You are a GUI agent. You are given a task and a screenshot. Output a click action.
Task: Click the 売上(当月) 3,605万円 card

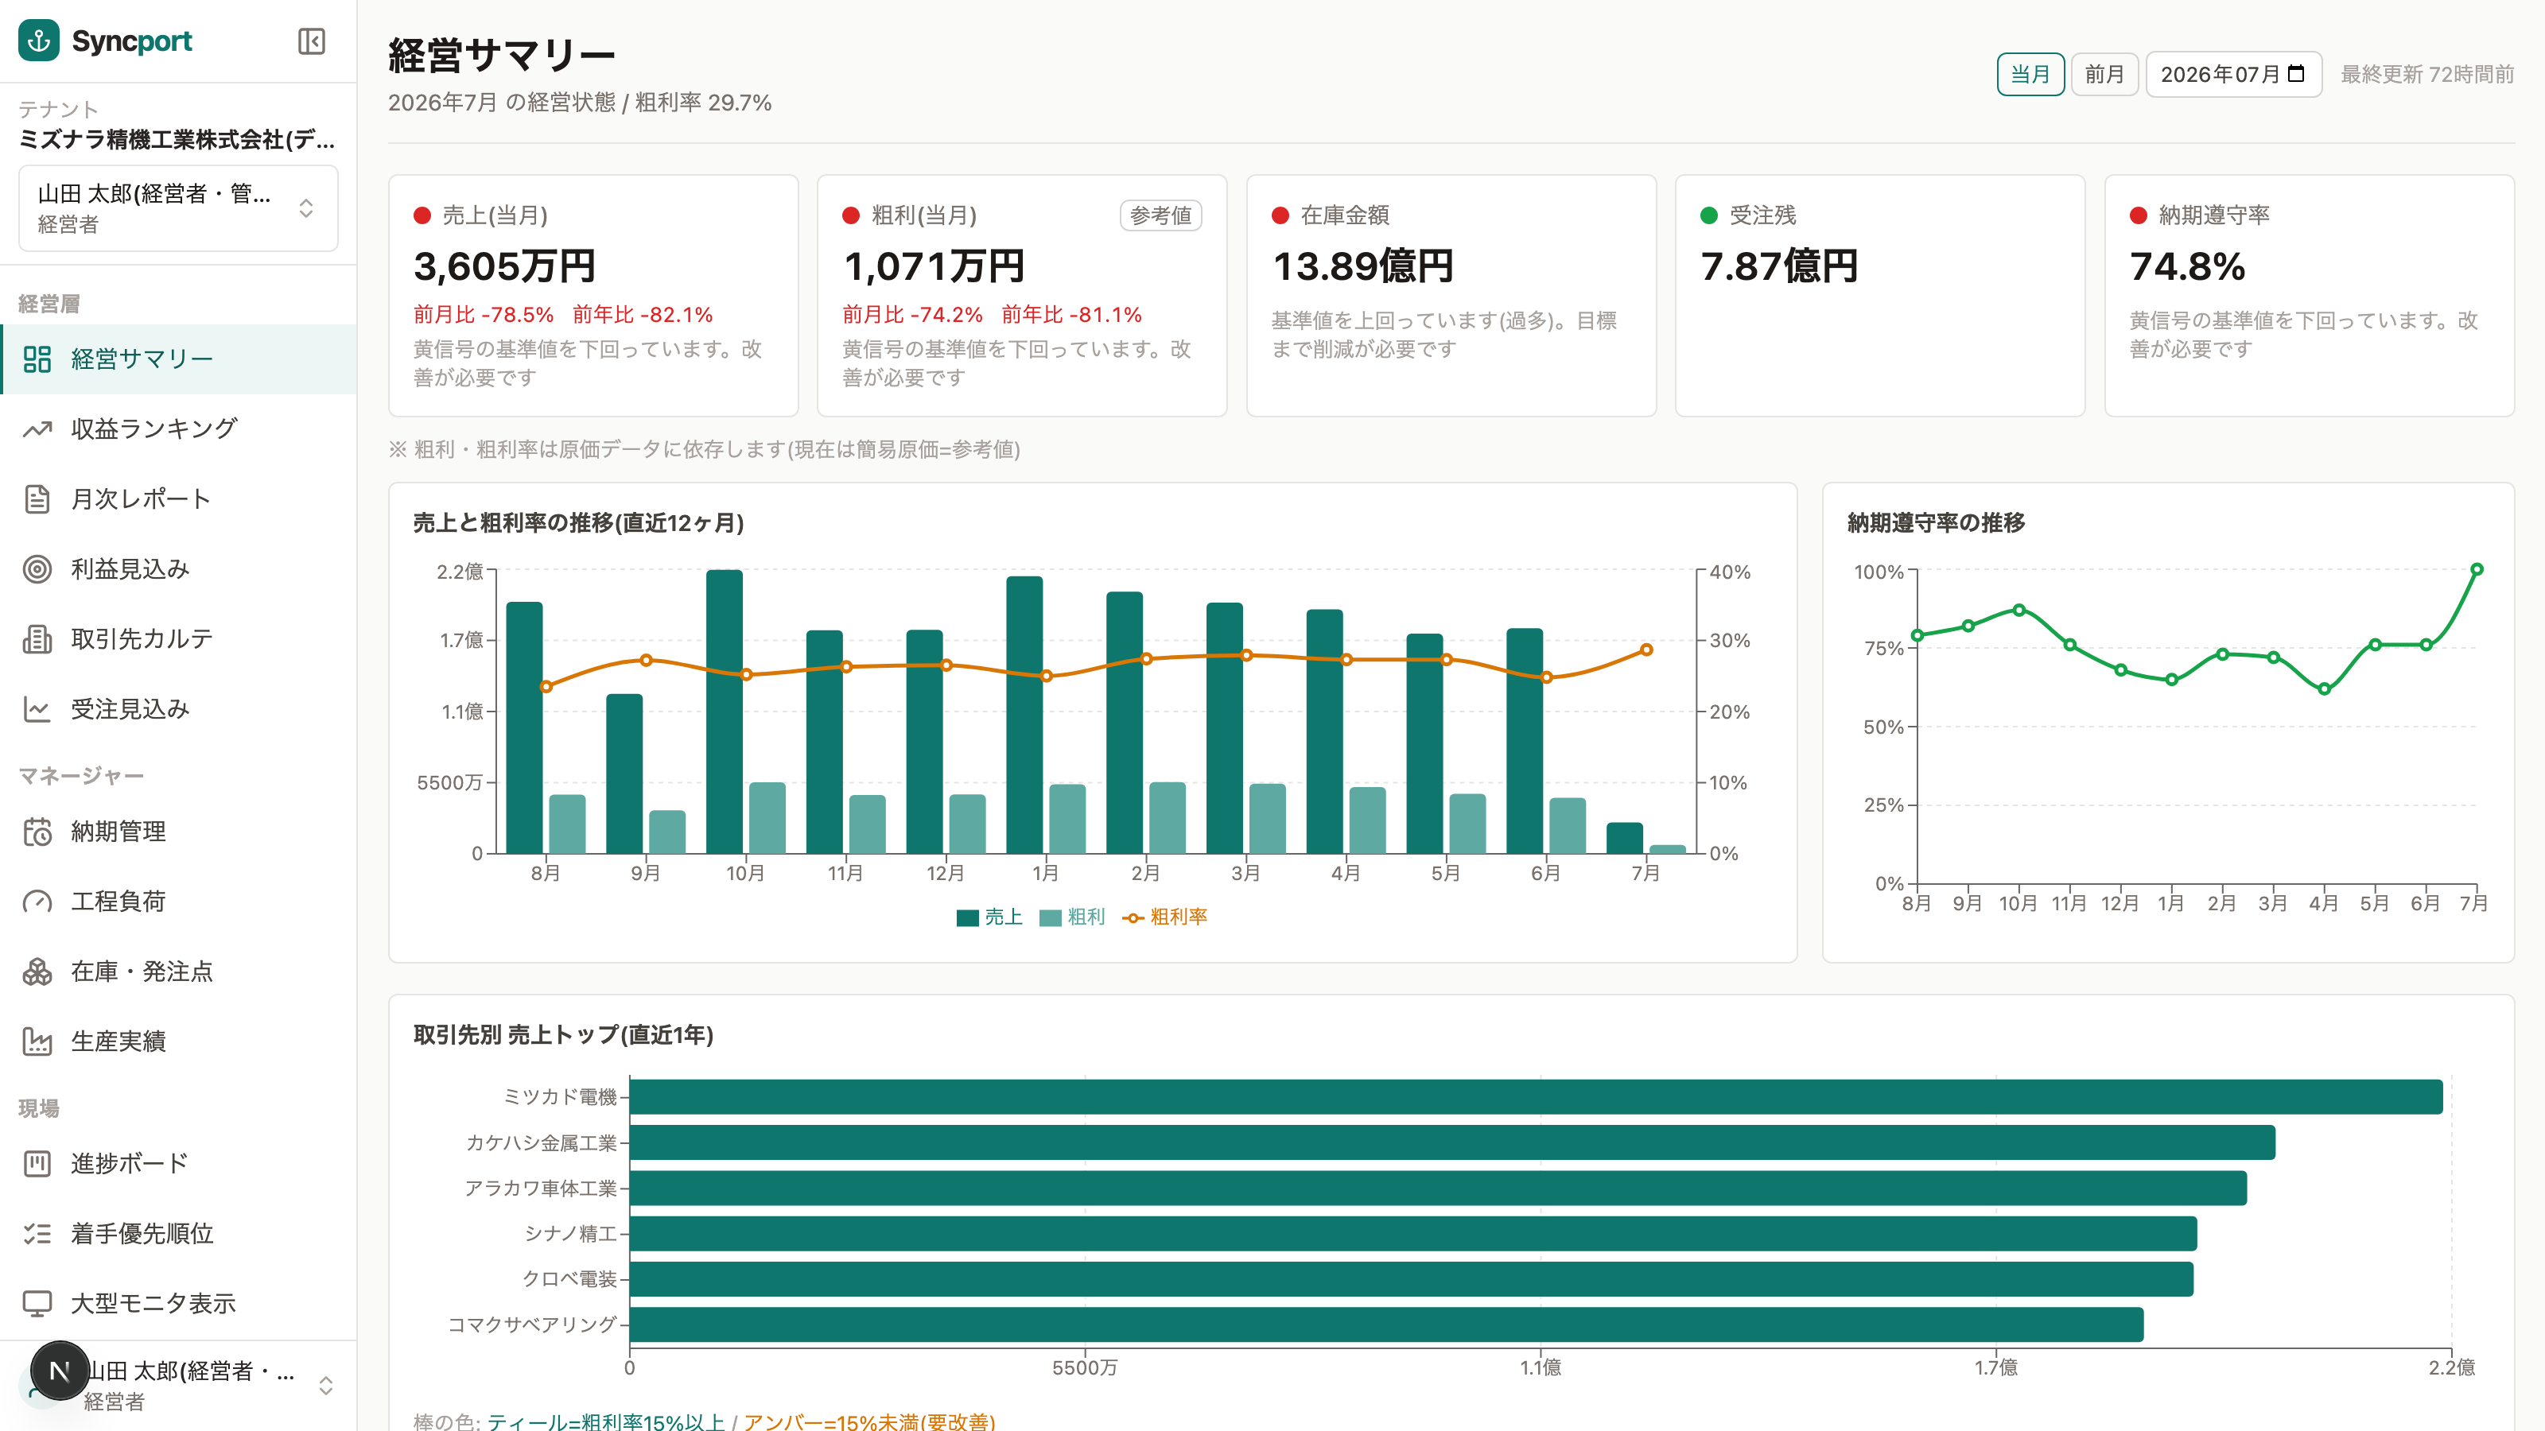[x=594, y=297]
